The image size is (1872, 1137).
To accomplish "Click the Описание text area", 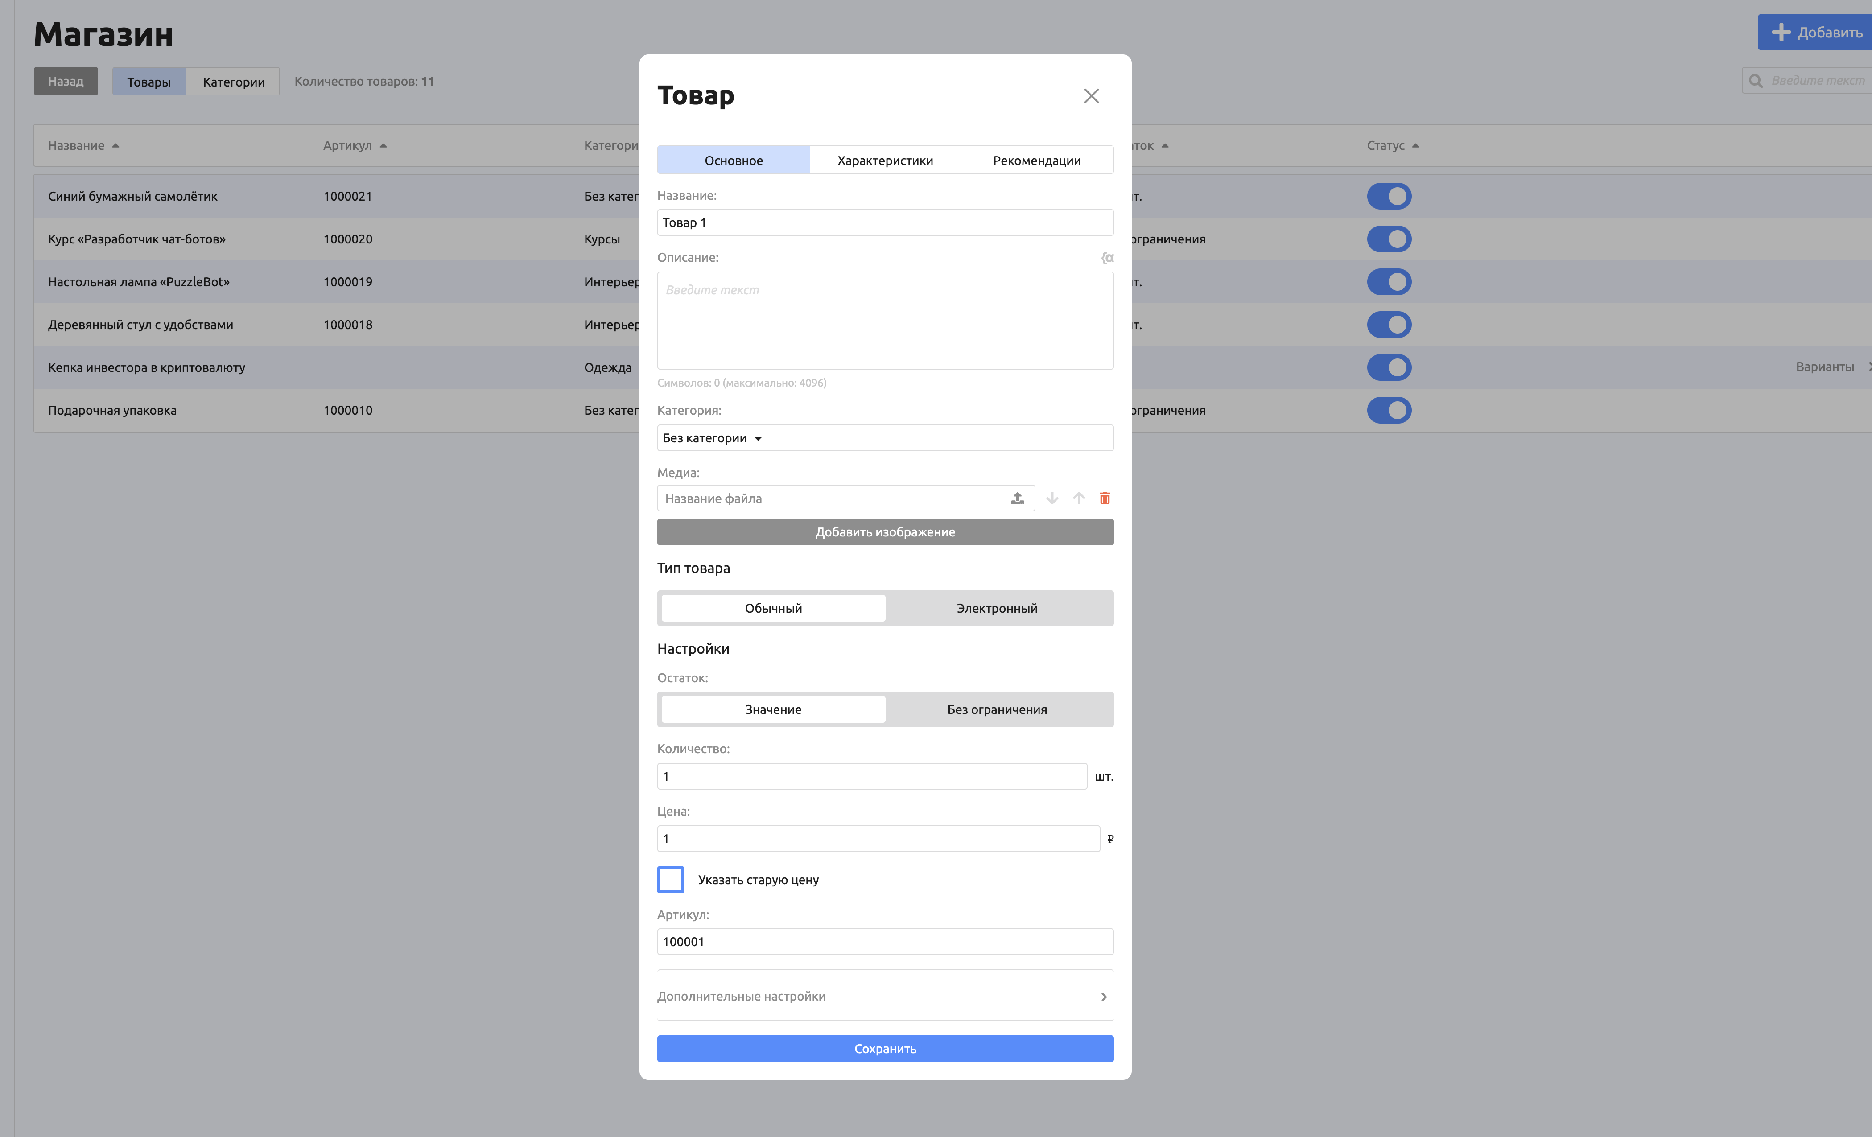I will click(885, 321).
